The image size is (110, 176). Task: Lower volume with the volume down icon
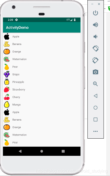[96, 37]
